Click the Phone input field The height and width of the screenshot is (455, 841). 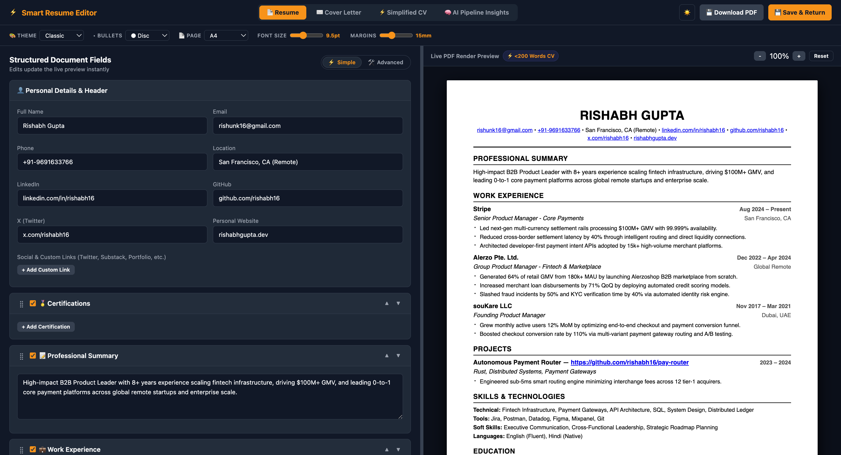112,162
